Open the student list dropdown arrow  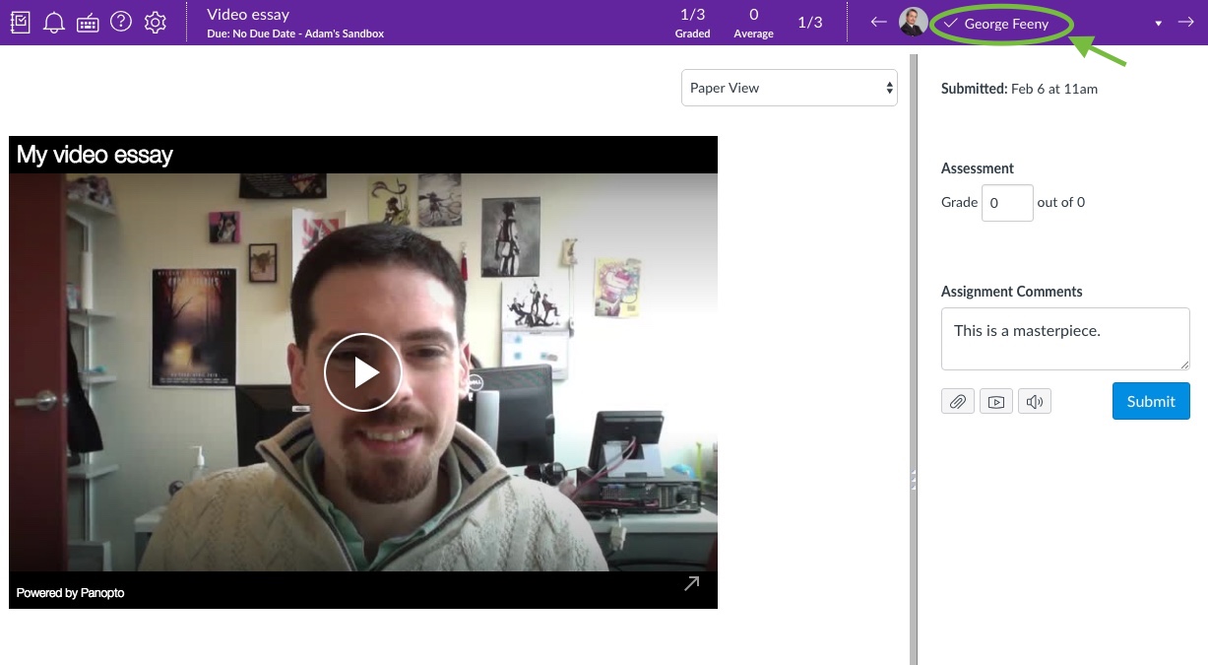tap(1159, 24)
